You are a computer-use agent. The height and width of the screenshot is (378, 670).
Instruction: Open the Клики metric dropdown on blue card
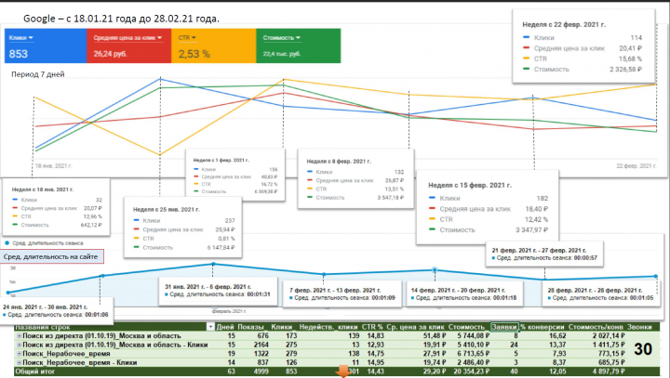click(20, 38)
